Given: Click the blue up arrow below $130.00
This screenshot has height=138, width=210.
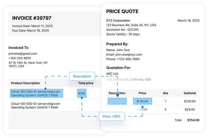Looking at the screenshot, I should (x=142, y=107).
